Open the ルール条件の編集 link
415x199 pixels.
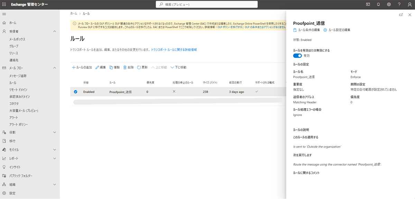(307, 30)
